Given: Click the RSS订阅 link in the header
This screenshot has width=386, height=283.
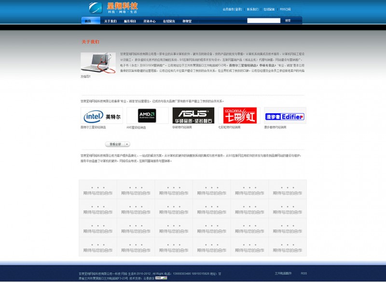Looking at the screenshot, I should coord(285,9).
